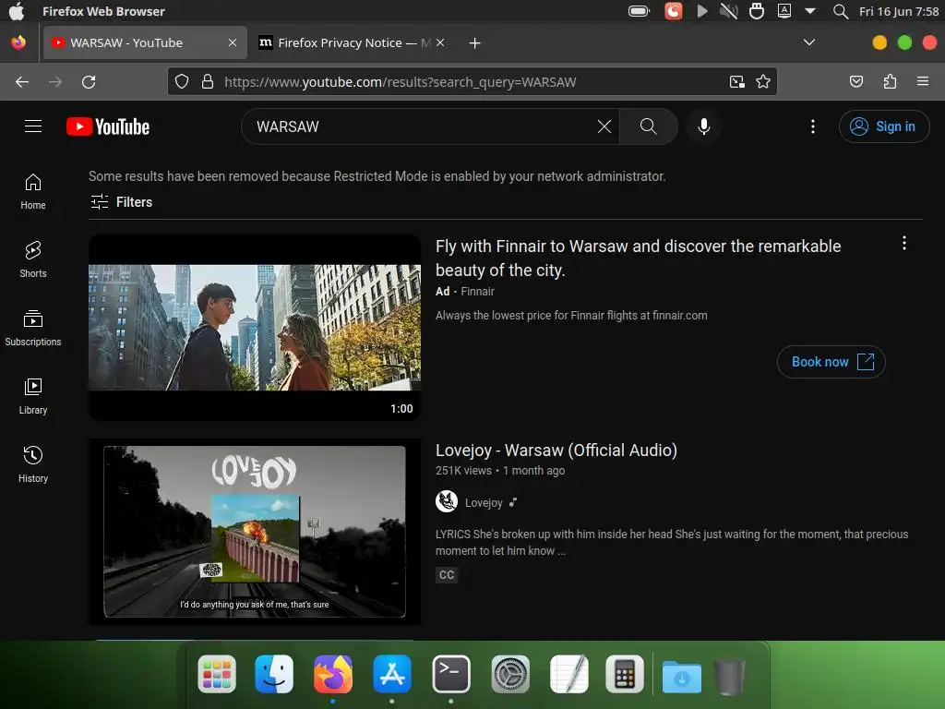Open YouTube settings three-dot menu
The image size is (945, 709).
pyautogui.click(x=812, y=126)
